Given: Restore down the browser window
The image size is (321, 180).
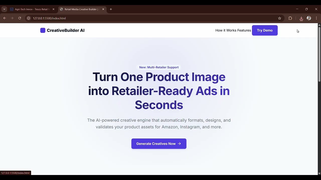Looking at the screenshot, I should [306, 9].
